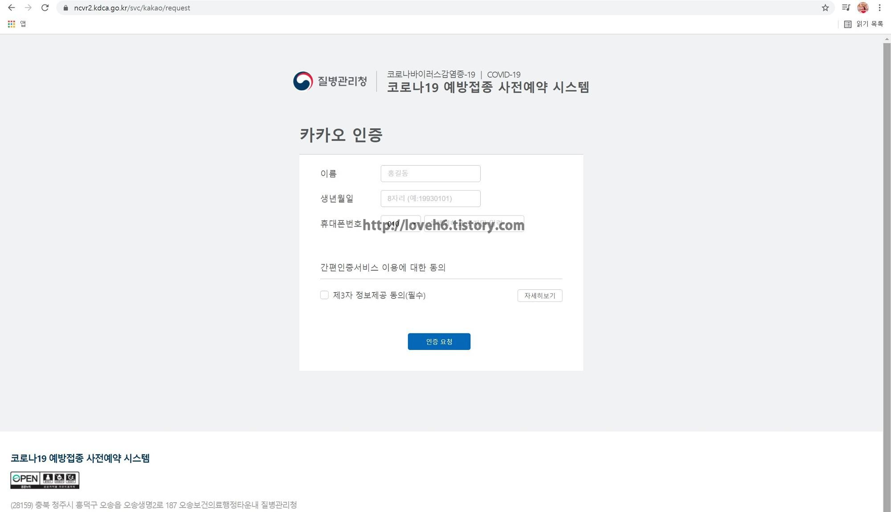Open the media control icon in toolbar
Viewport: 891px width, 512px height.
[x=846, y=8]
